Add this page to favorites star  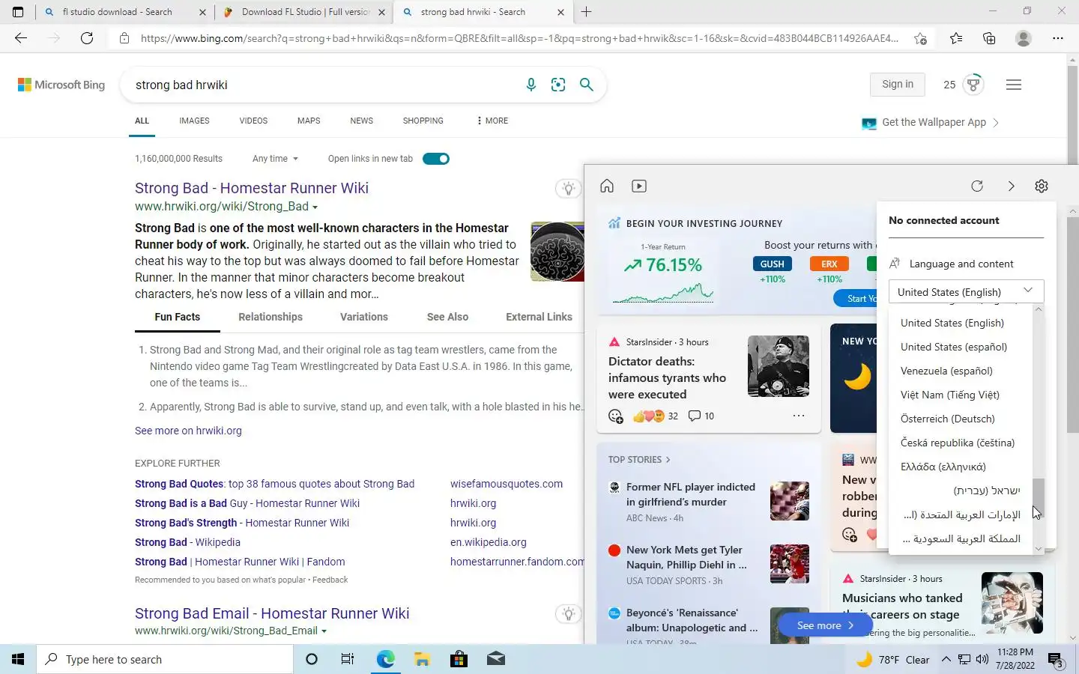click(x=920, y=38)
